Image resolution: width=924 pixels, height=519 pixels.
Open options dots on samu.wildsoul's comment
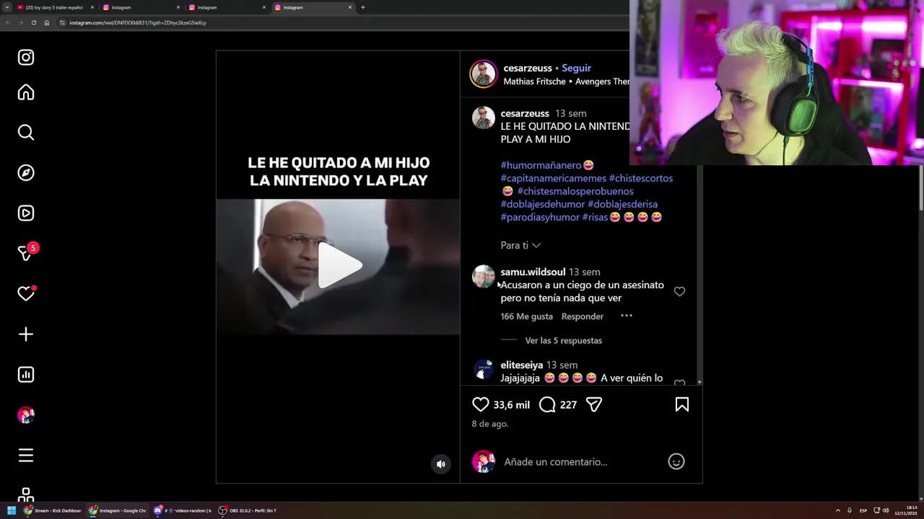pyautogui.click(x=627, y=316)
